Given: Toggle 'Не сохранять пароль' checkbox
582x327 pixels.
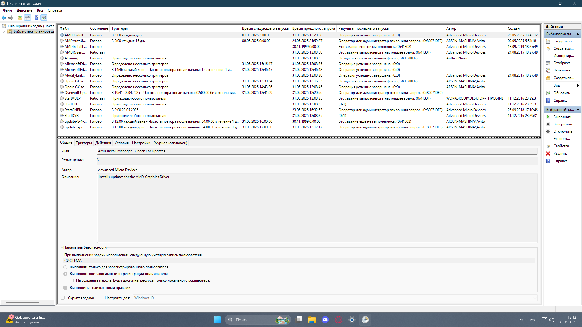Looking at the screenshot, I should (x=72, y=281).
